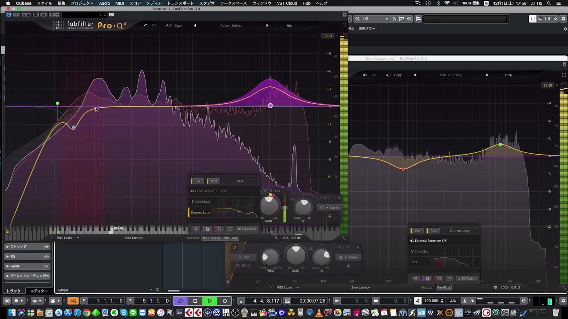Click the Q knob in Bass band 3 panel
Screen dimensions: 568x319
tap(304, 207)
